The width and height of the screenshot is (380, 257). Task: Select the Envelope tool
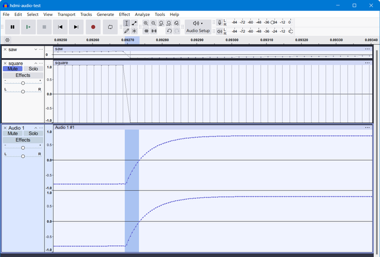tap(134, 23)
